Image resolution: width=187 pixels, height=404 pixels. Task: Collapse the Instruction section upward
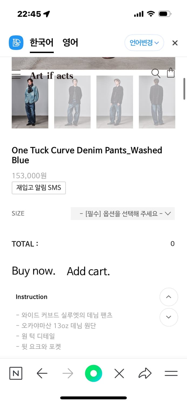[x=169, y=297]
